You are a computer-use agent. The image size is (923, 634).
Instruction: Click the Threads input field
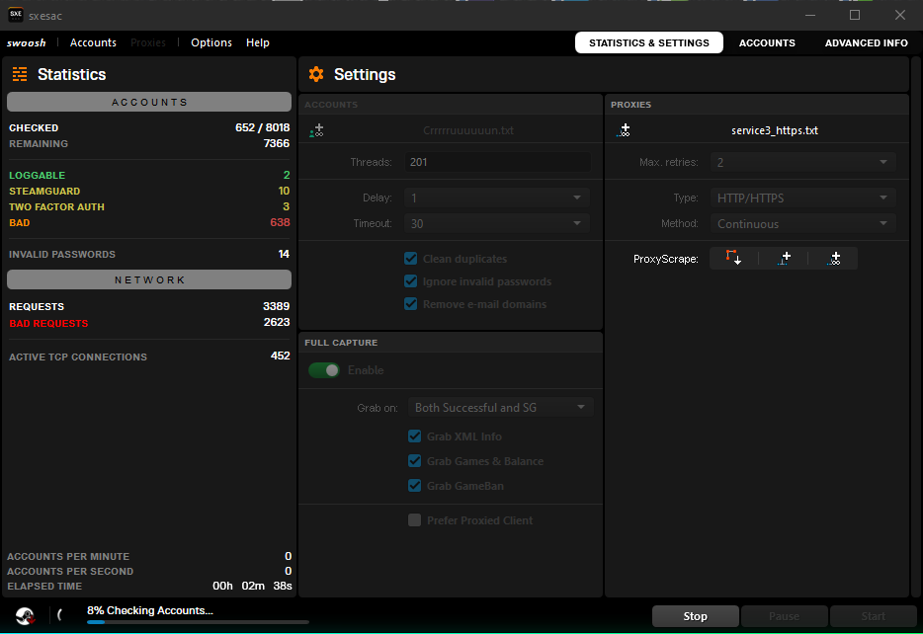click(497, 162)
